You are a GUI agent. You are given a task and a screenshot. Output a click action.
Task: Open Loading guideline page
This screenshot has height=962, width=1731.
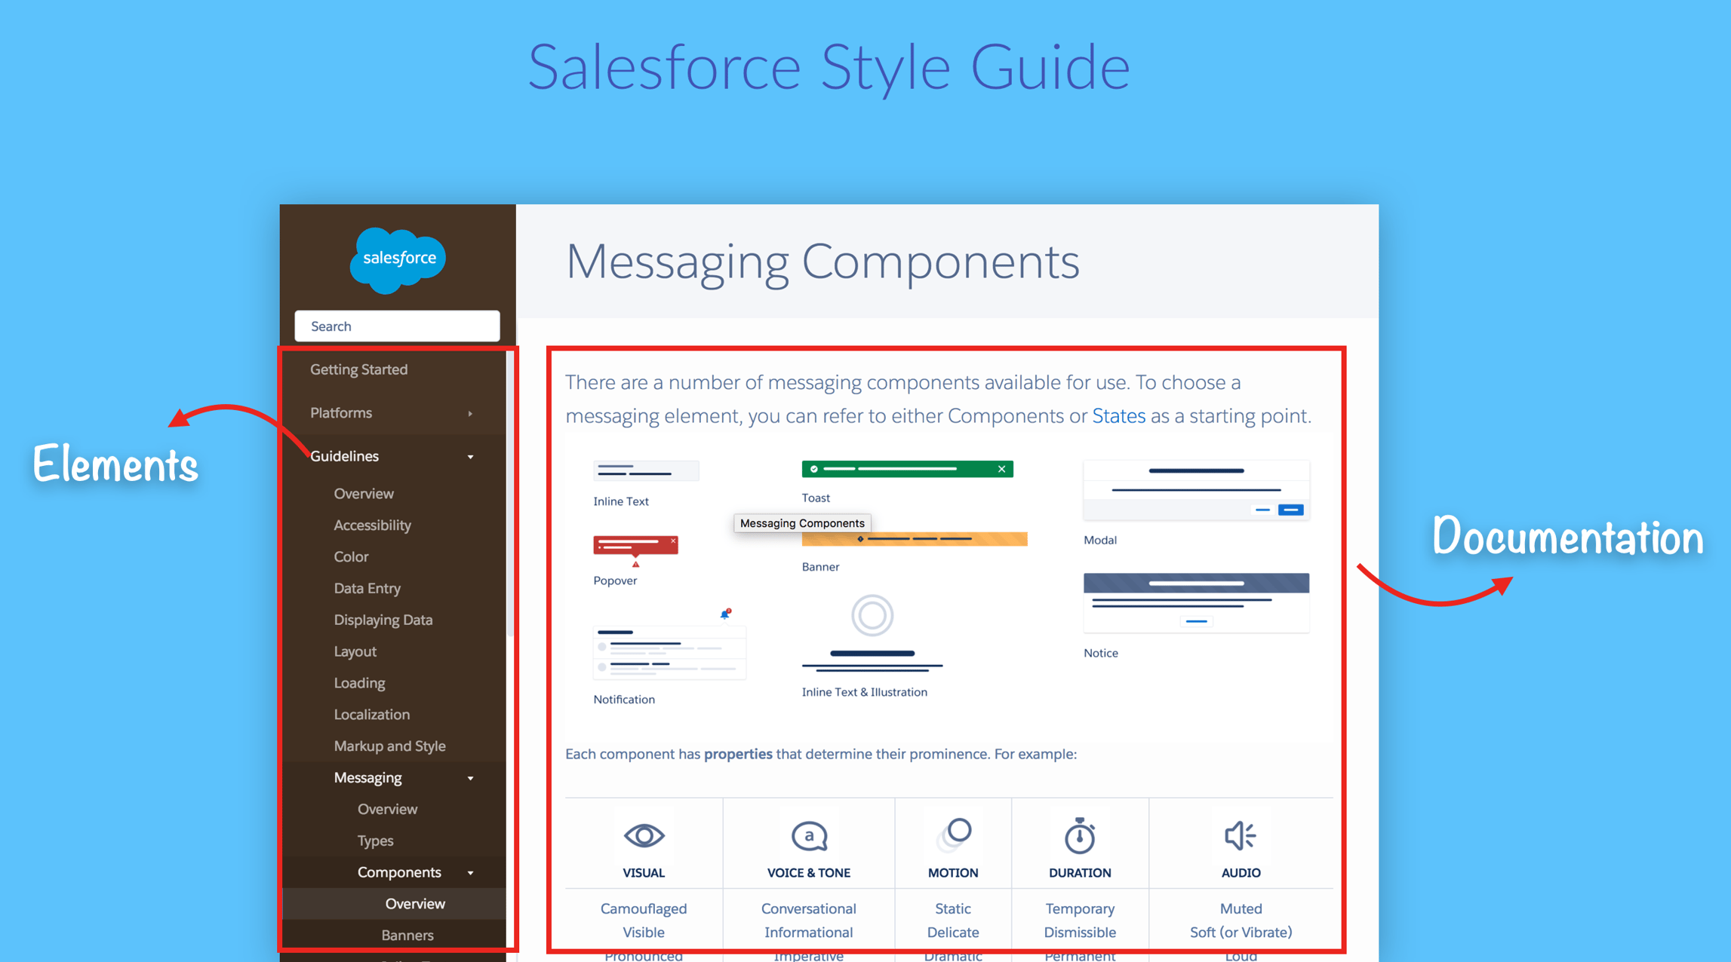(x=360, y=683)
